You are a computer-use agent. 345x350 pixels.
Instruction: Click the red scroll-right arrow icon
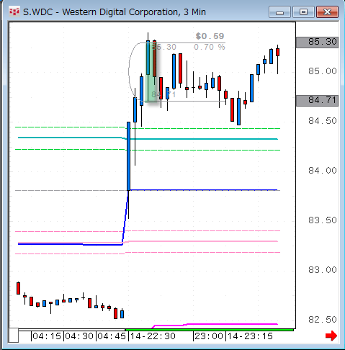[x=331, y=336]
